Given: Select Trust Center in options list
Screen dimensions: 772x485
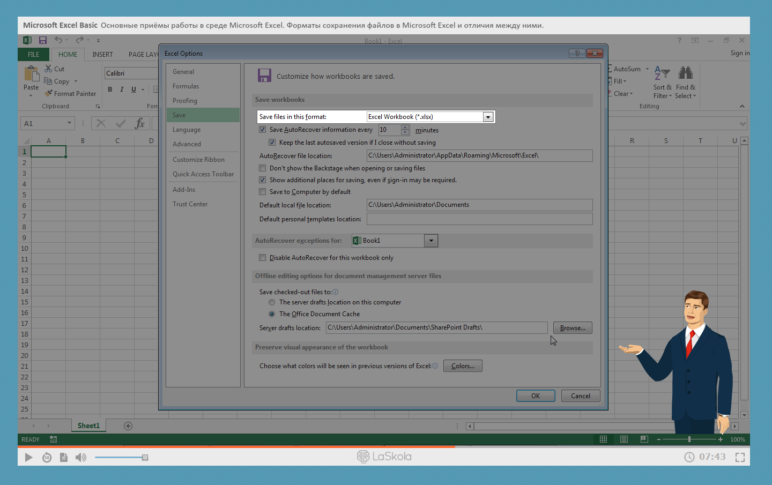Looking at the screenshot, I should (190, 204).
